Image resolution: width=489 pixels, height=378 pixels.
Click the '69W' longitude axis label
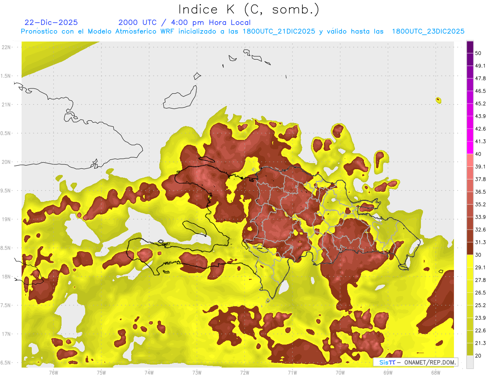(x=388, y=372)
